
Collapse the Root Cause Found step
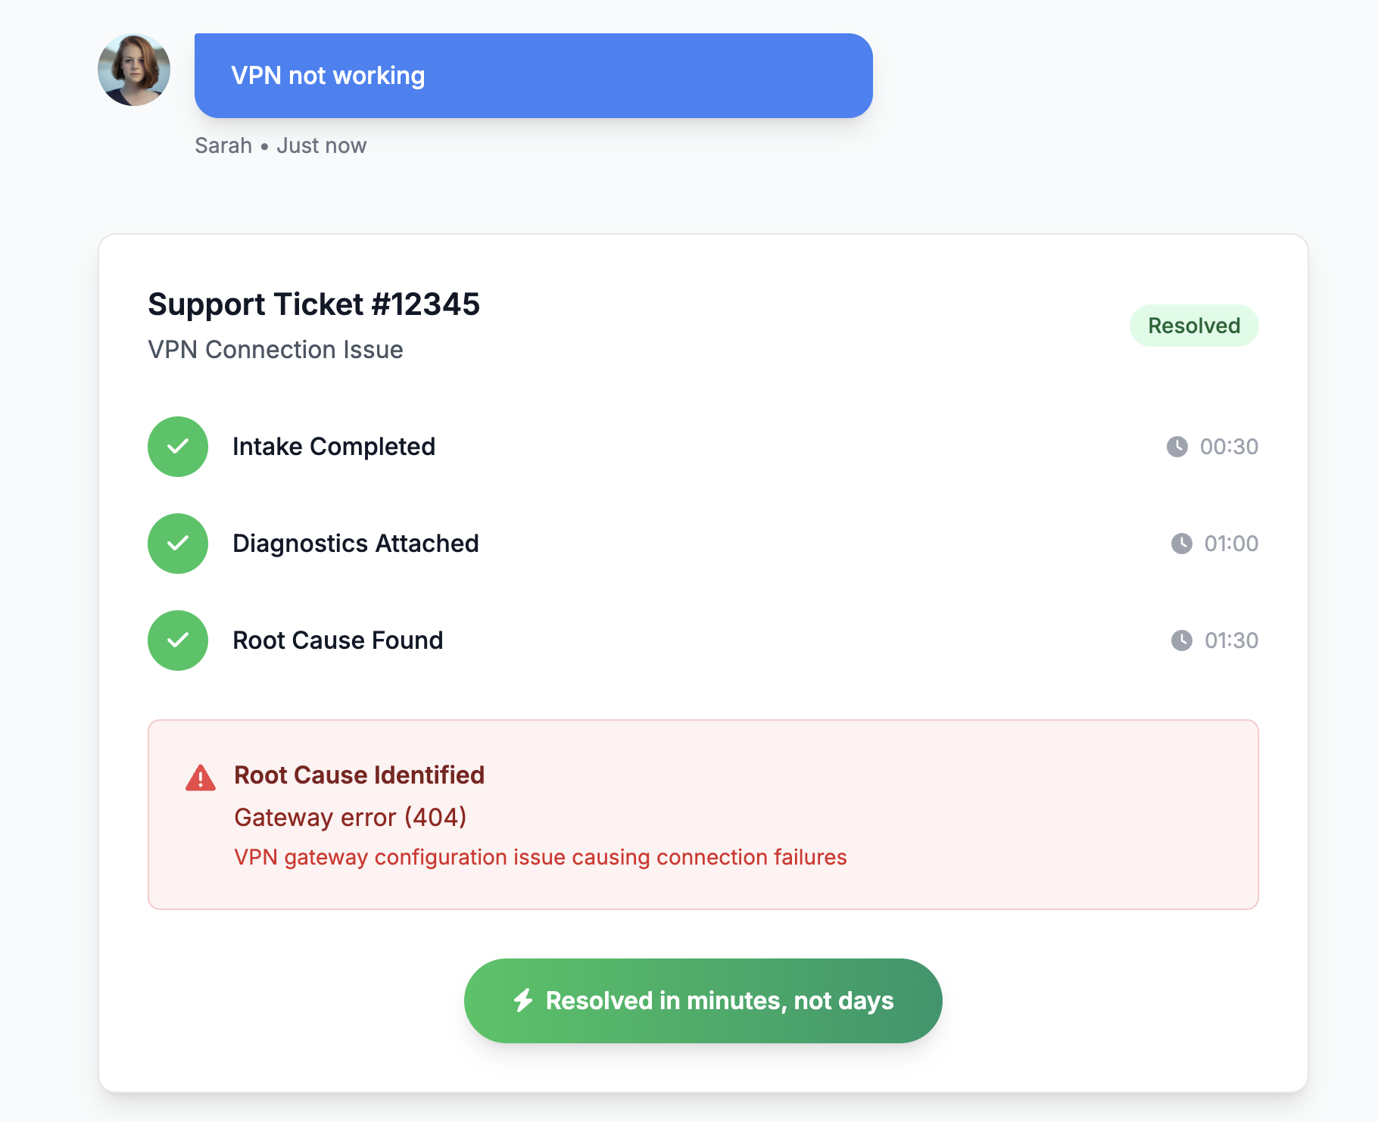pos(338,640)
